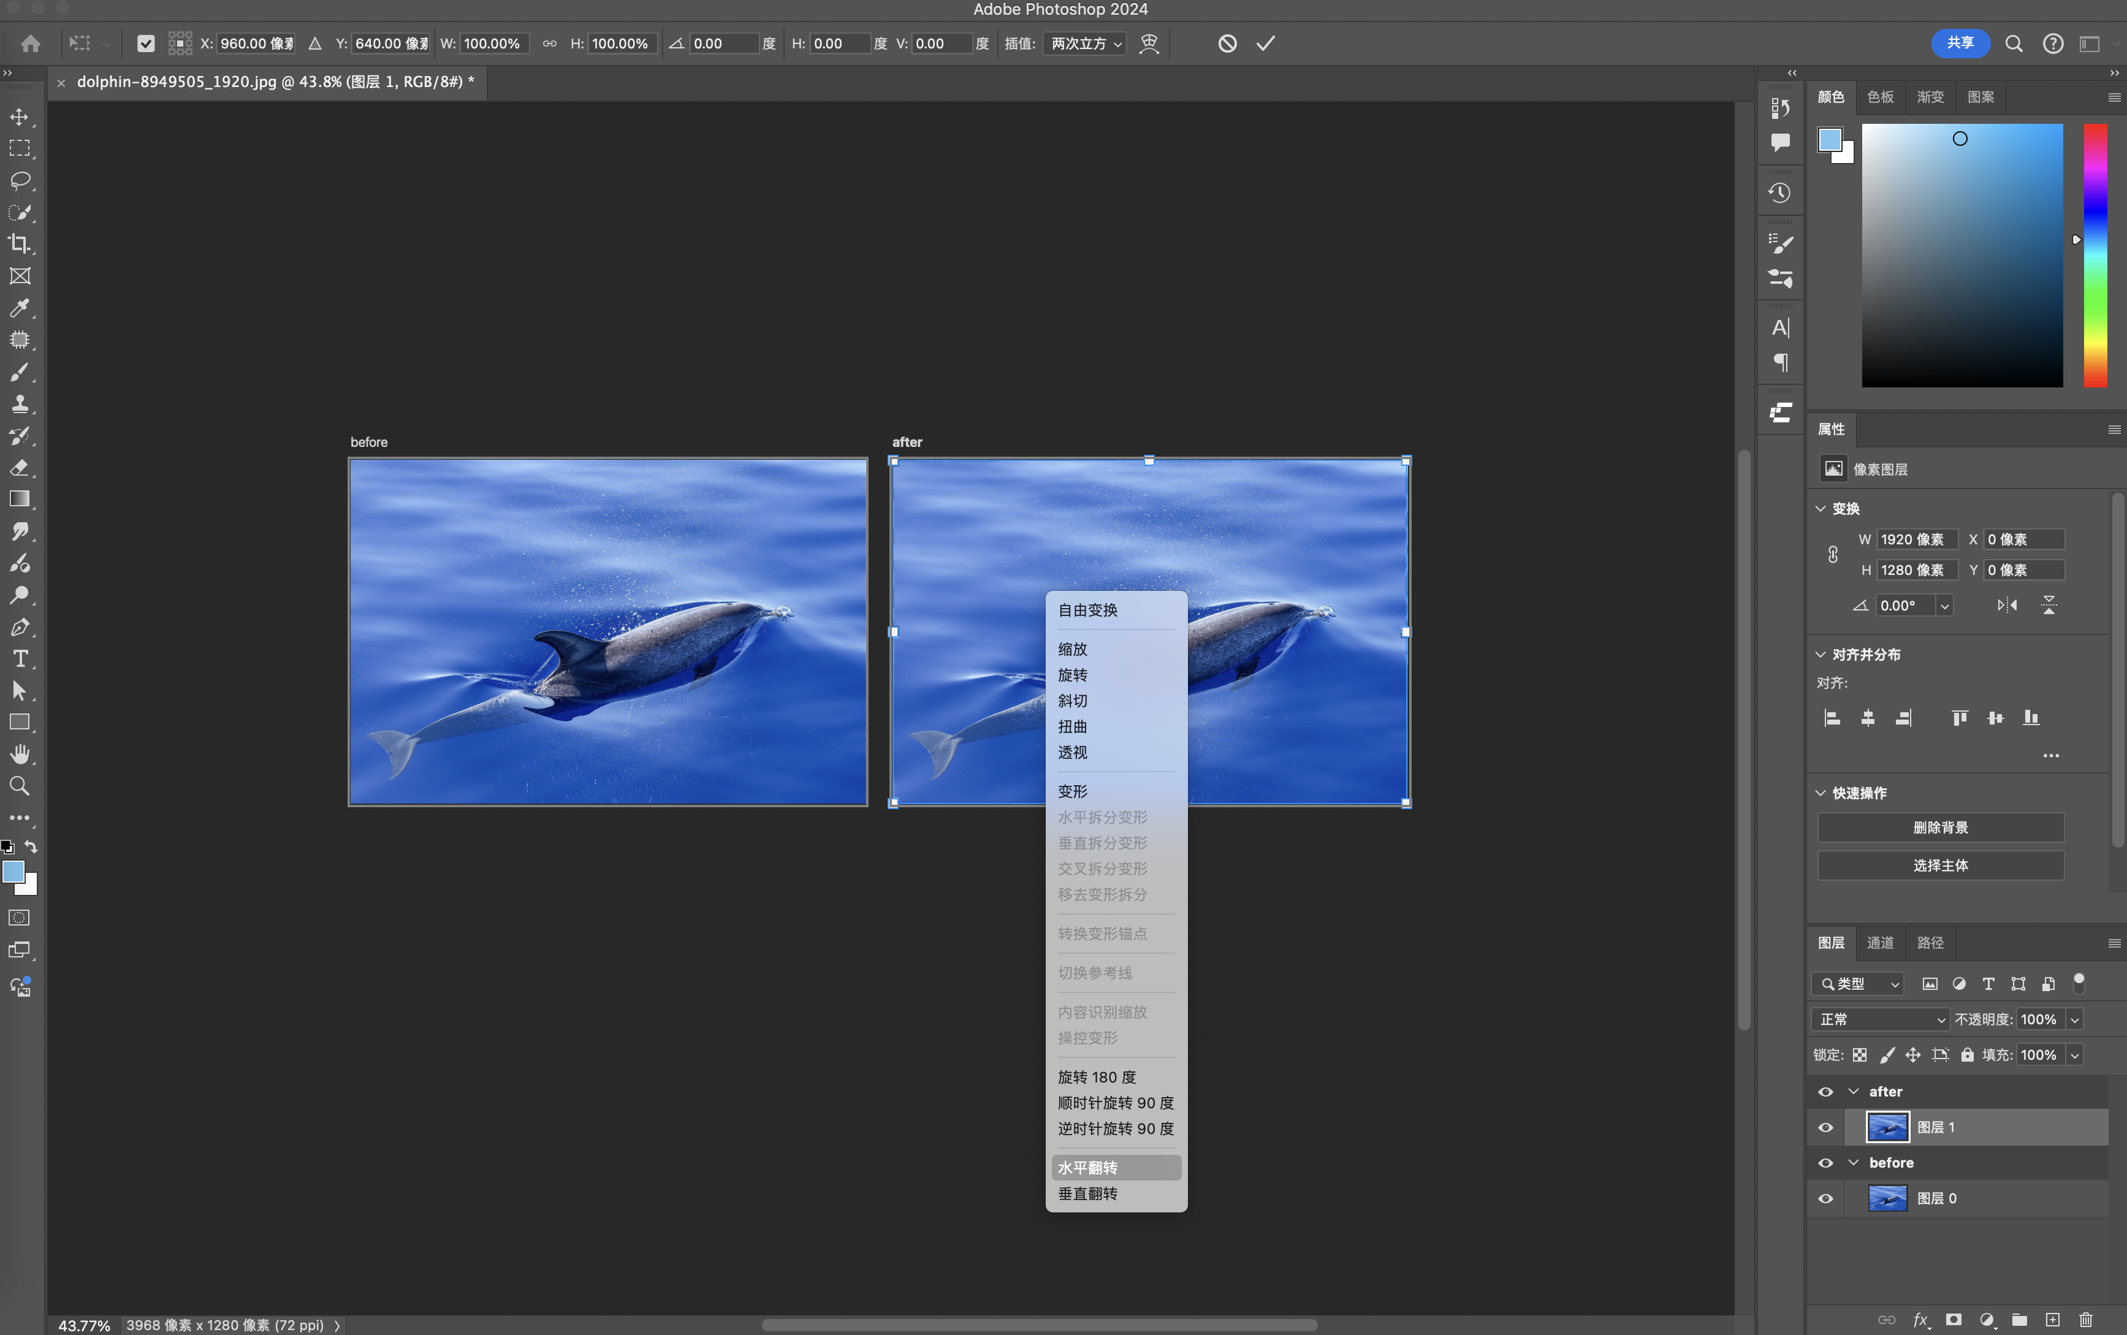Click the W width field in Properties

click(x=1916, y=539)
